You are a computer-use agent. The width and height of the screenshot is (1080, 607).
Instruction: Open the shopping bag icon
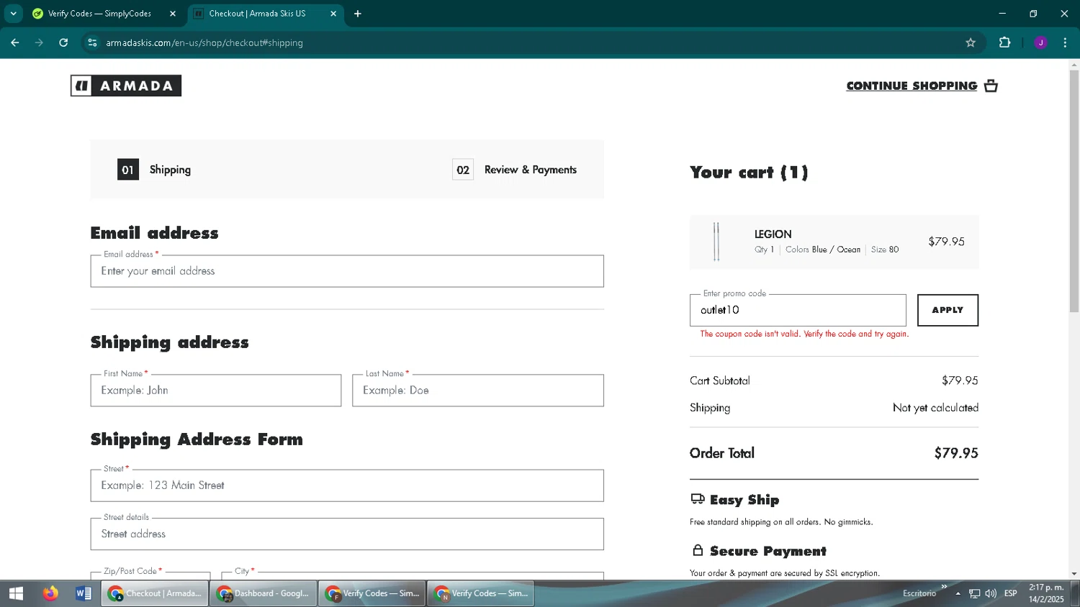[x=991, y=86]
